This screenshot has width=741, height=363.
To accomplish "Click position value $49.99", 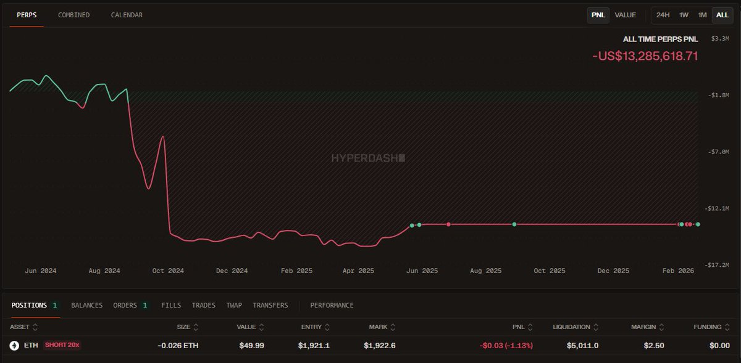I will (252, 346).
